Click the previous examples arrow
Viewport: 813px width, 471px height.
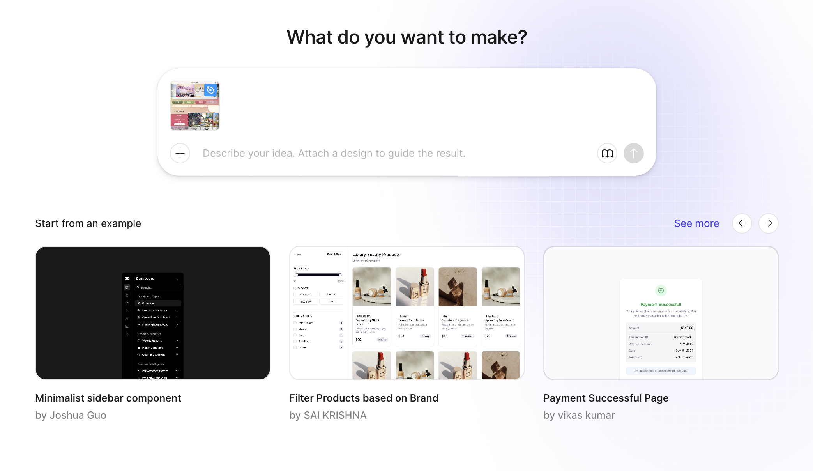[742, 223]
